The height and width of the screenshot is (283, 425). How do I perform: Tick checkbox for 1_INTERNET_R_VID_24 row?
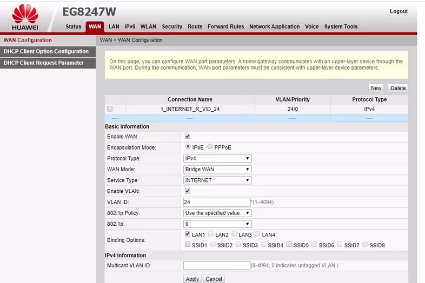[110, 109]
